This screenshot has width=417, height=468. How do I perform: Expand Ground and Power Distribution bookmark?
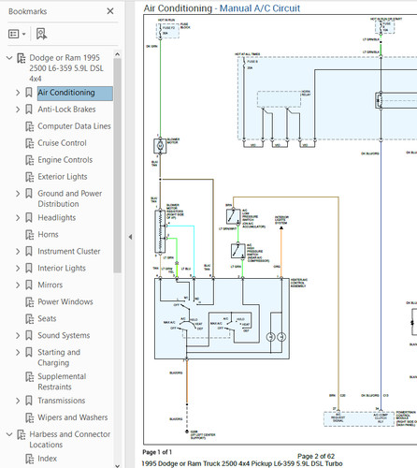coord(18,194)
